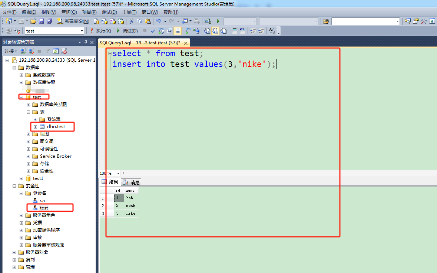Expand the Service Broker folder

pyautogui.click(x=29, y=156)
